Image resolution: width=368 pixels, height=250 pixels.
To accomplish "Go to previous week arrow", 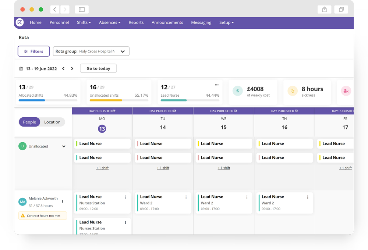I will tap(63, 69).
